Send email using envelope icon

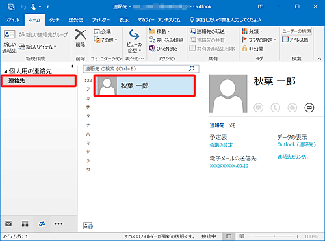click(309, 107)
